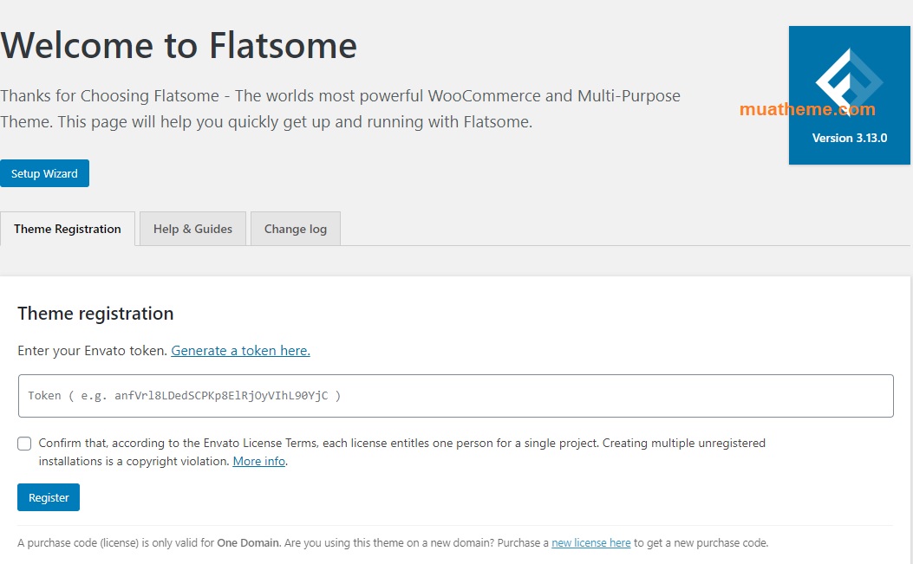
Task: Open the Help & Guides tab
Action: (x=192, y=229)
